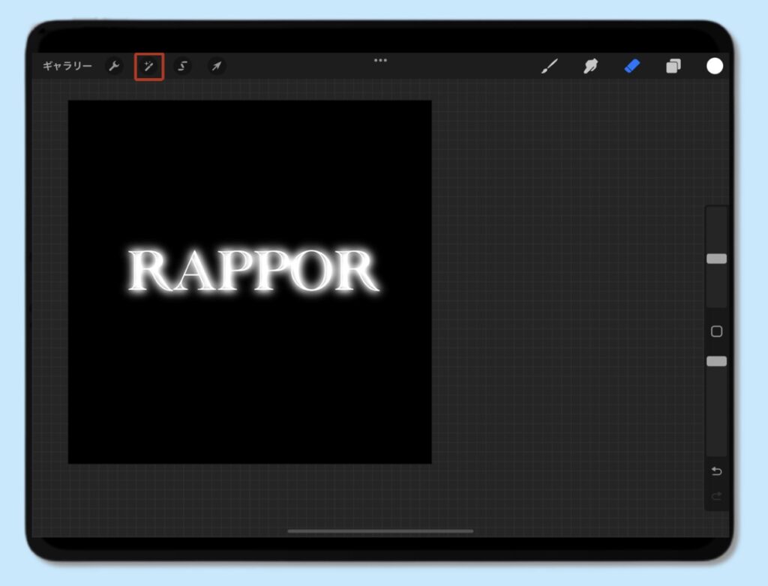
Task: Tap the home indicator bar at bottom
Action: point(380,531)
